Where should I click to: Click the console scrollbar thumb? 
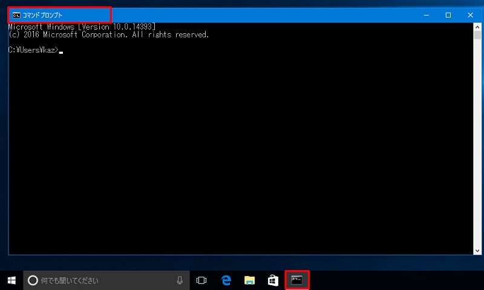point(477,35)
